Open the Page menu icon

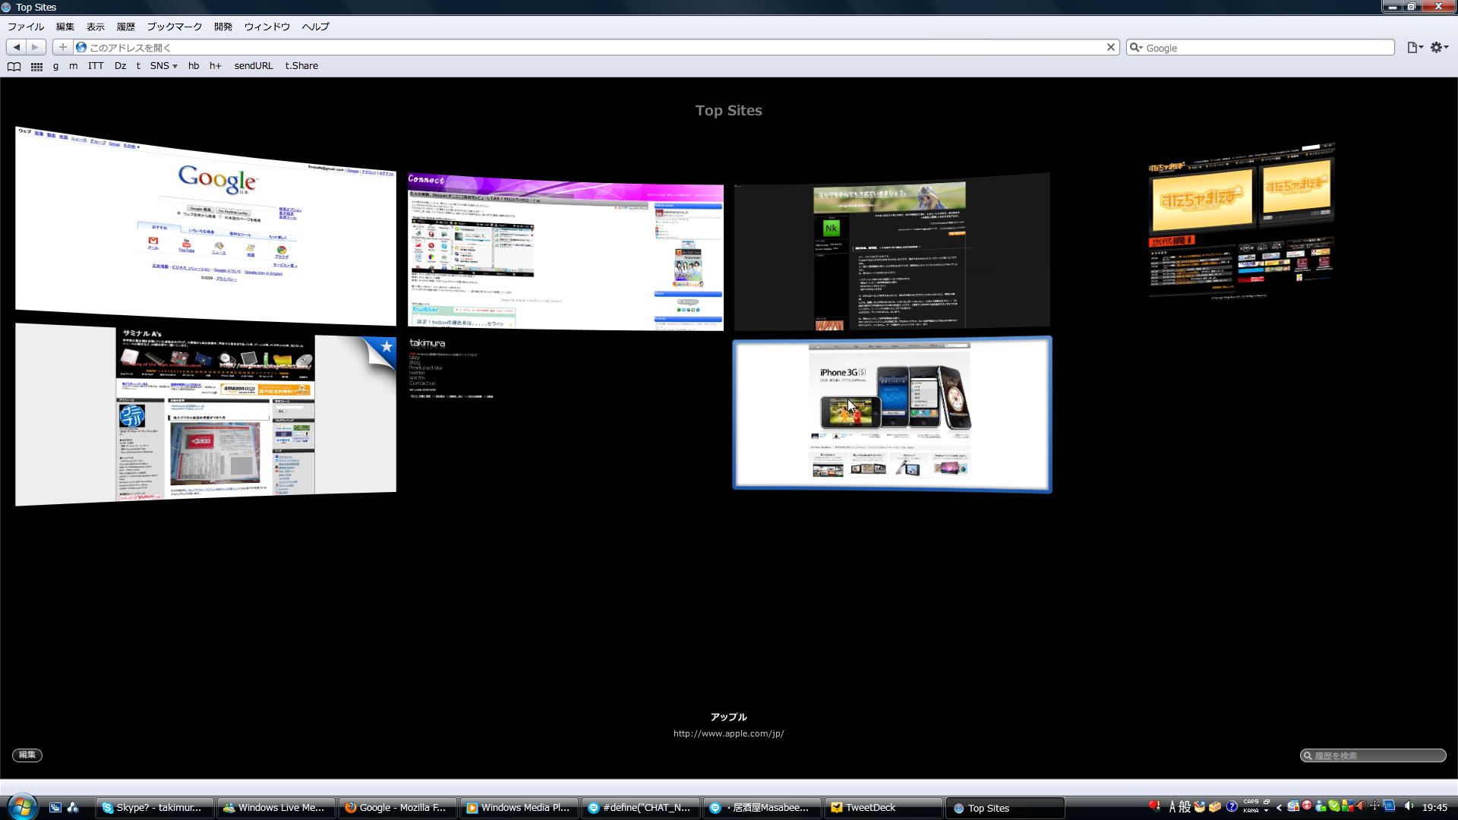point(1415,47)
